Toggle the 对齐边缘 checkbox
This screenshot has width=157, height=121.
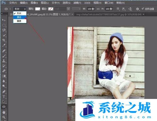(x=143, y=9)
